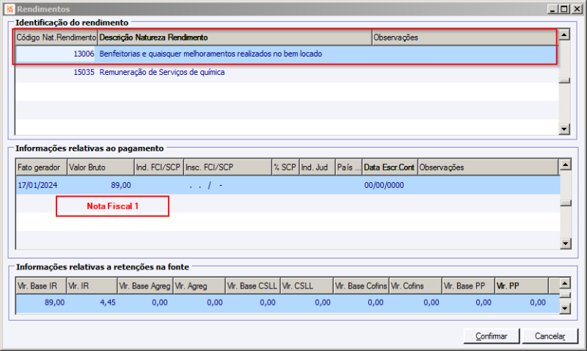This screenshot has width=587, height=351.
Task: Select row Remuneração de Serviços de química
Action: 286,72
